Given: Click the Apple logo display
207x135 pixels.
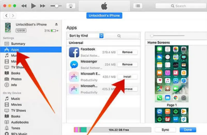Looking at the screenshot, I should pyautogui.click(x=104, y=6).
